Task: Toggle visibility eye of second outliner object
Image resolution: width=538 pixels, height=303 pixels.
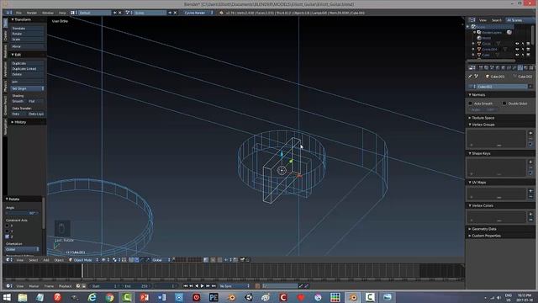Action: click(x=517, y=49)
